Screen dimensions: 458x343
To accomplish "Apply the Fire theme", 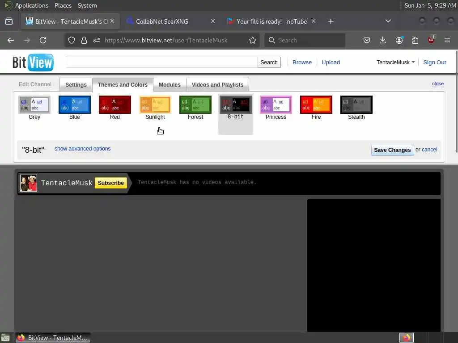I will (316, 105).
